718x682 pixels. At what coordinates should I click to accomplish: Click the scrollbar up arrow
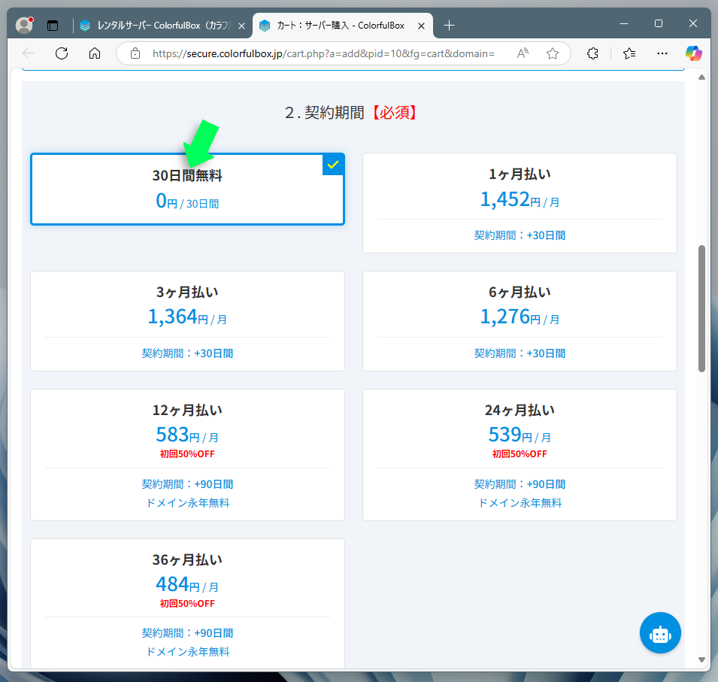701,77
